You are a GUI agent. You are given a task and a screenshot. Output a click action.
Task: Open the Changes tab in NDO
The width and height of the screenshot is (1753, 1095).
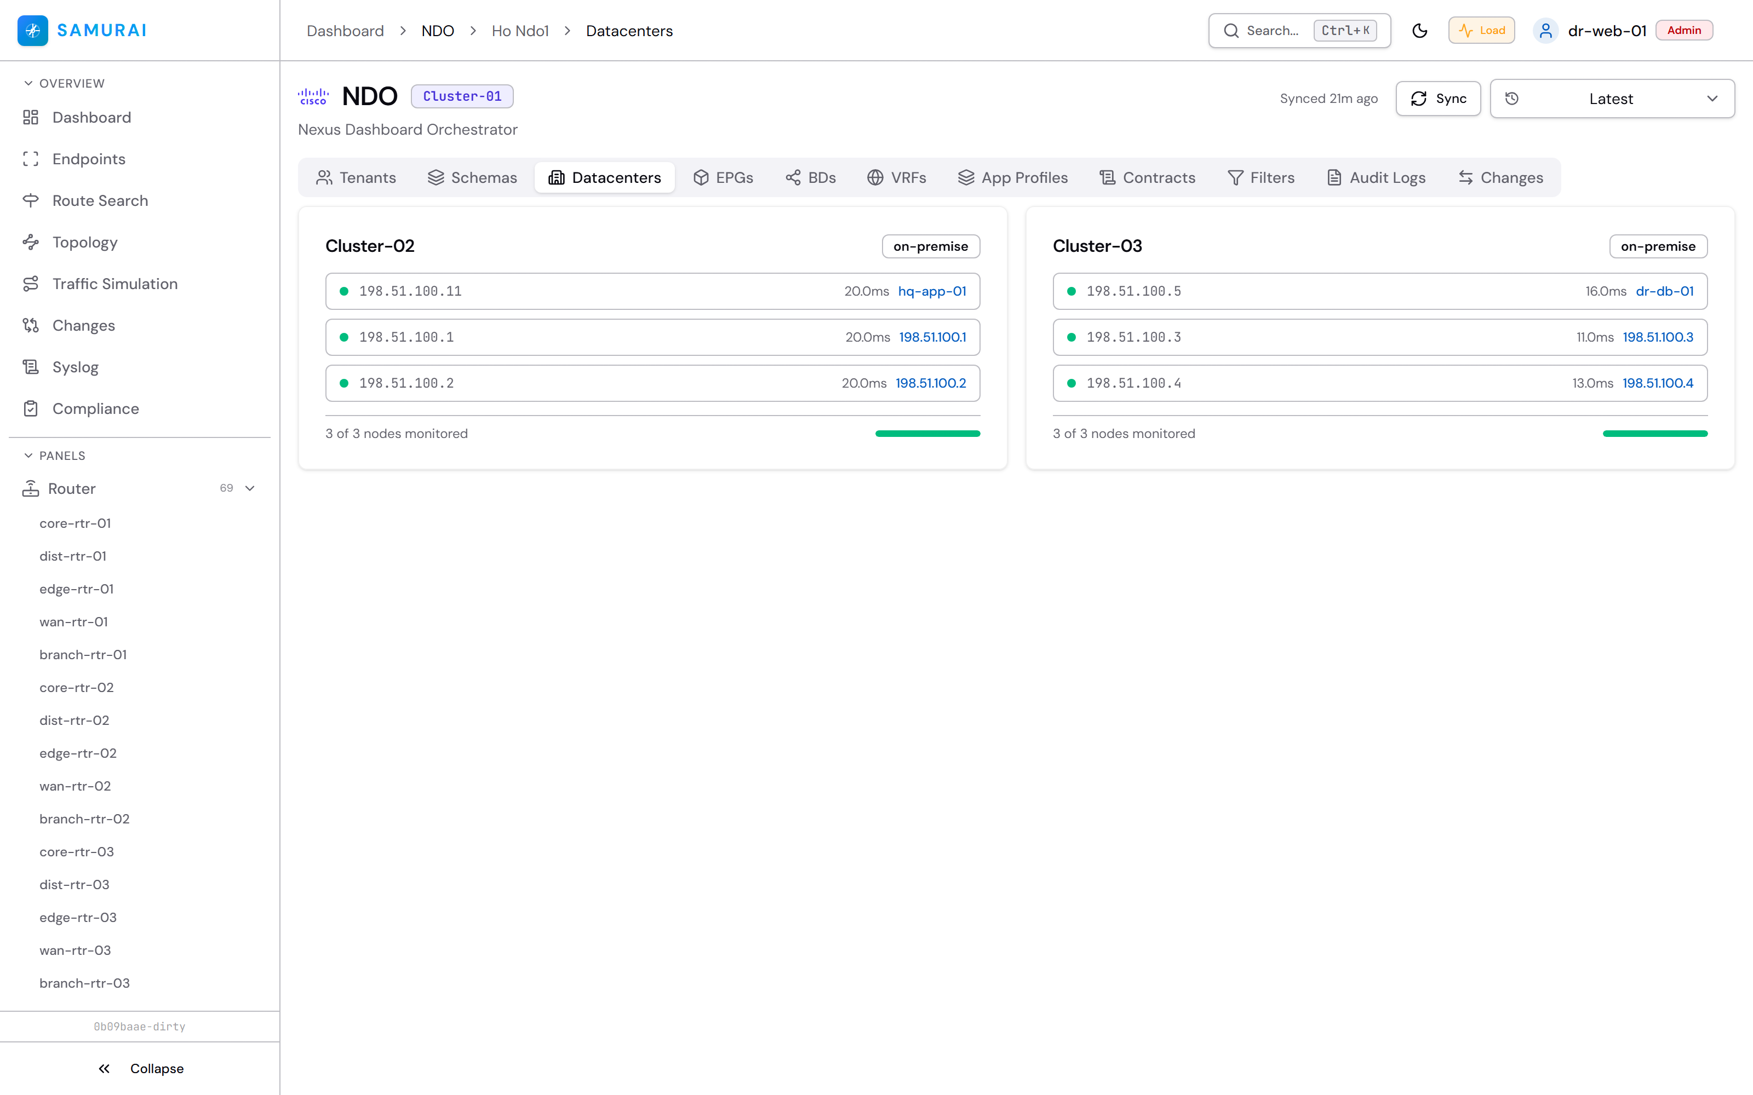tap(1501, 177)
